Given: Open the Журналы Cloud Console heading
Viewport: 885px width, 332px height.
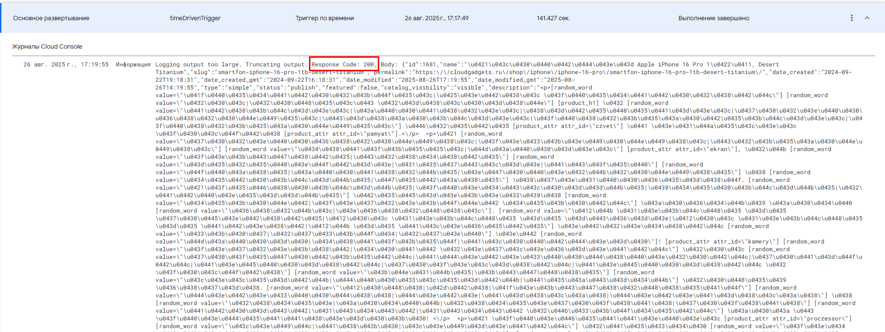Looking at the screenshot, I should tap(47, 47).
